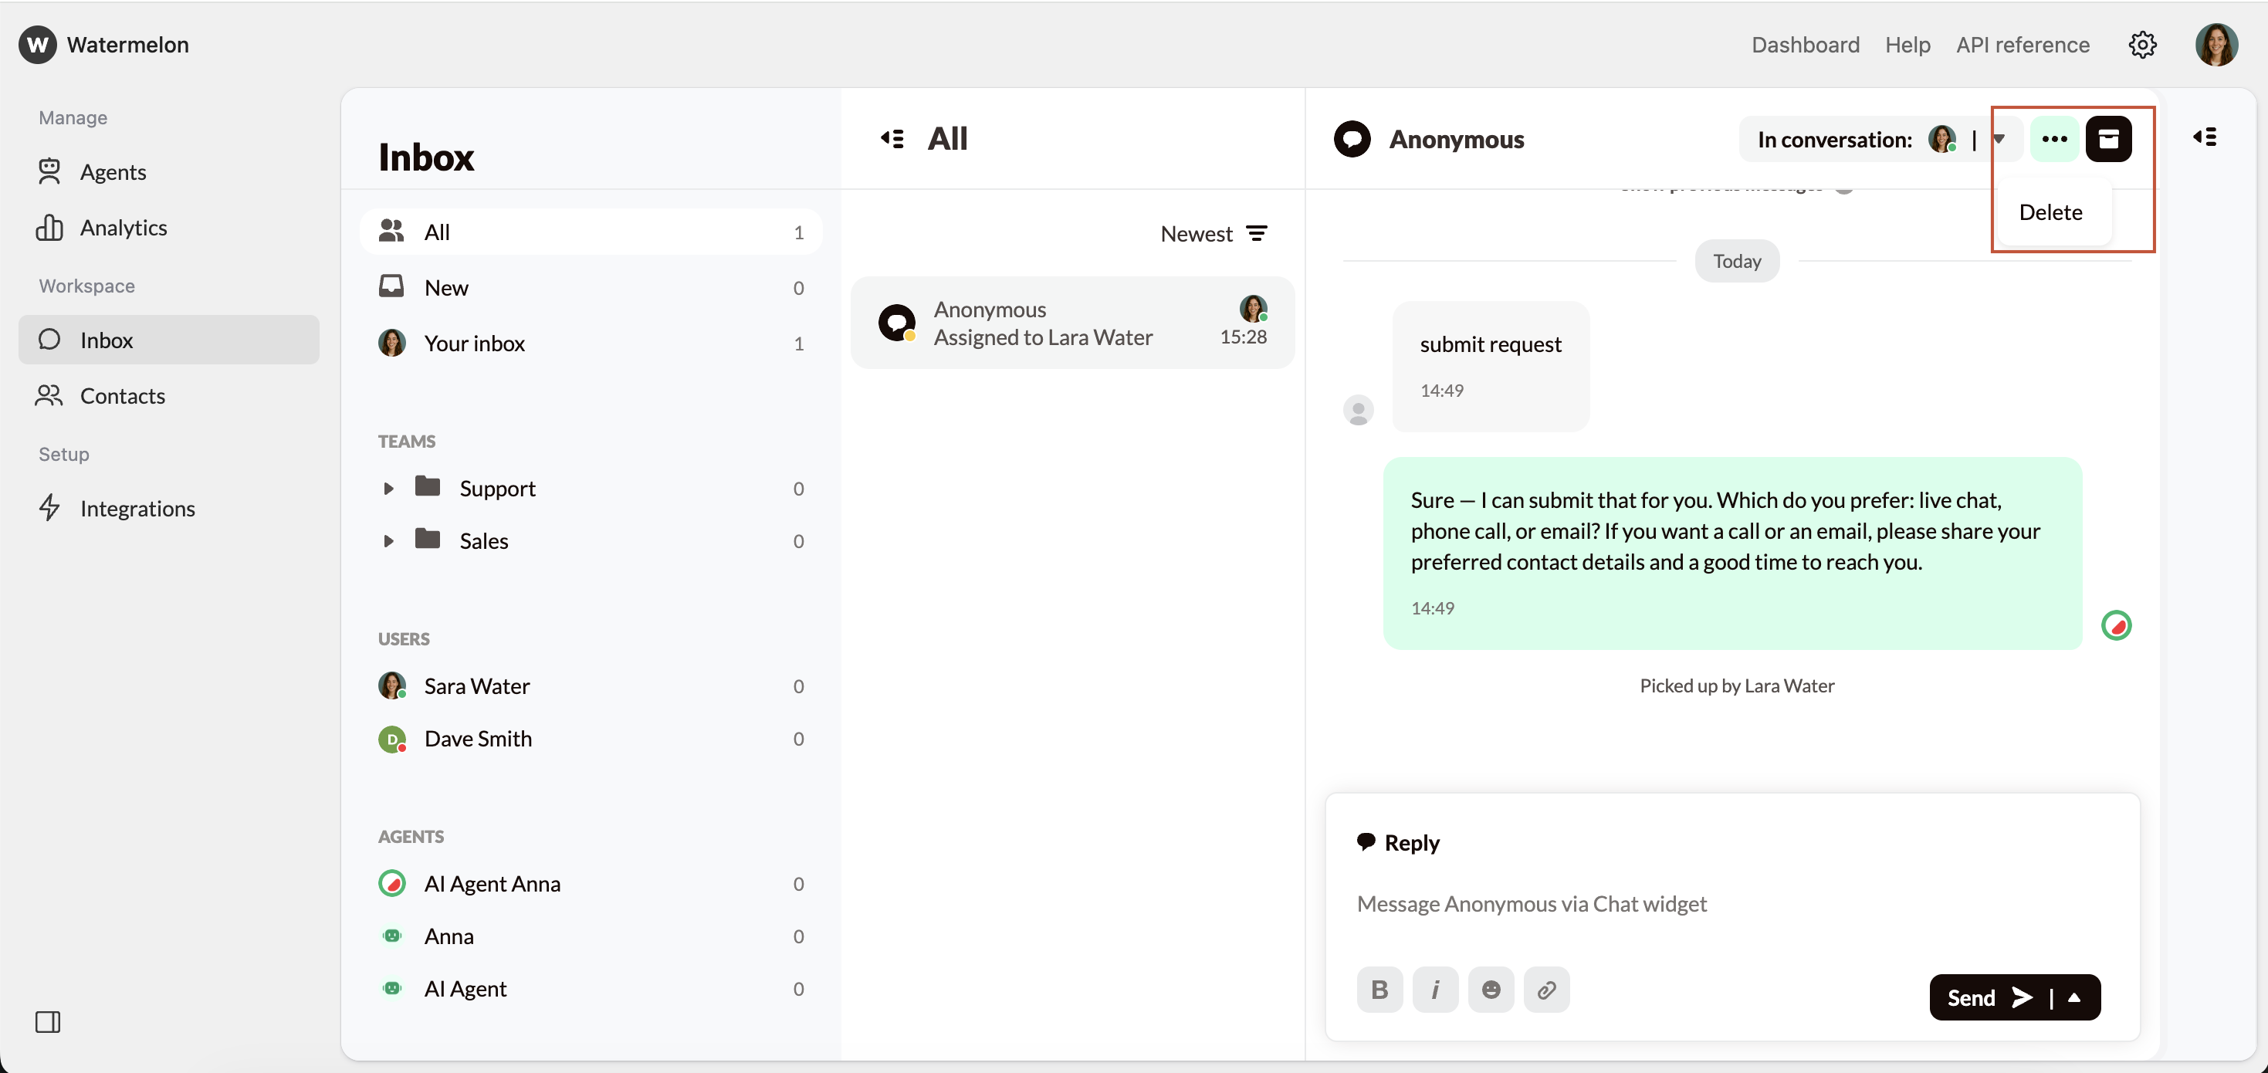Open the API reference page
The width and height of the screenshot is (2268, 1073).
tap(2023, 44)
